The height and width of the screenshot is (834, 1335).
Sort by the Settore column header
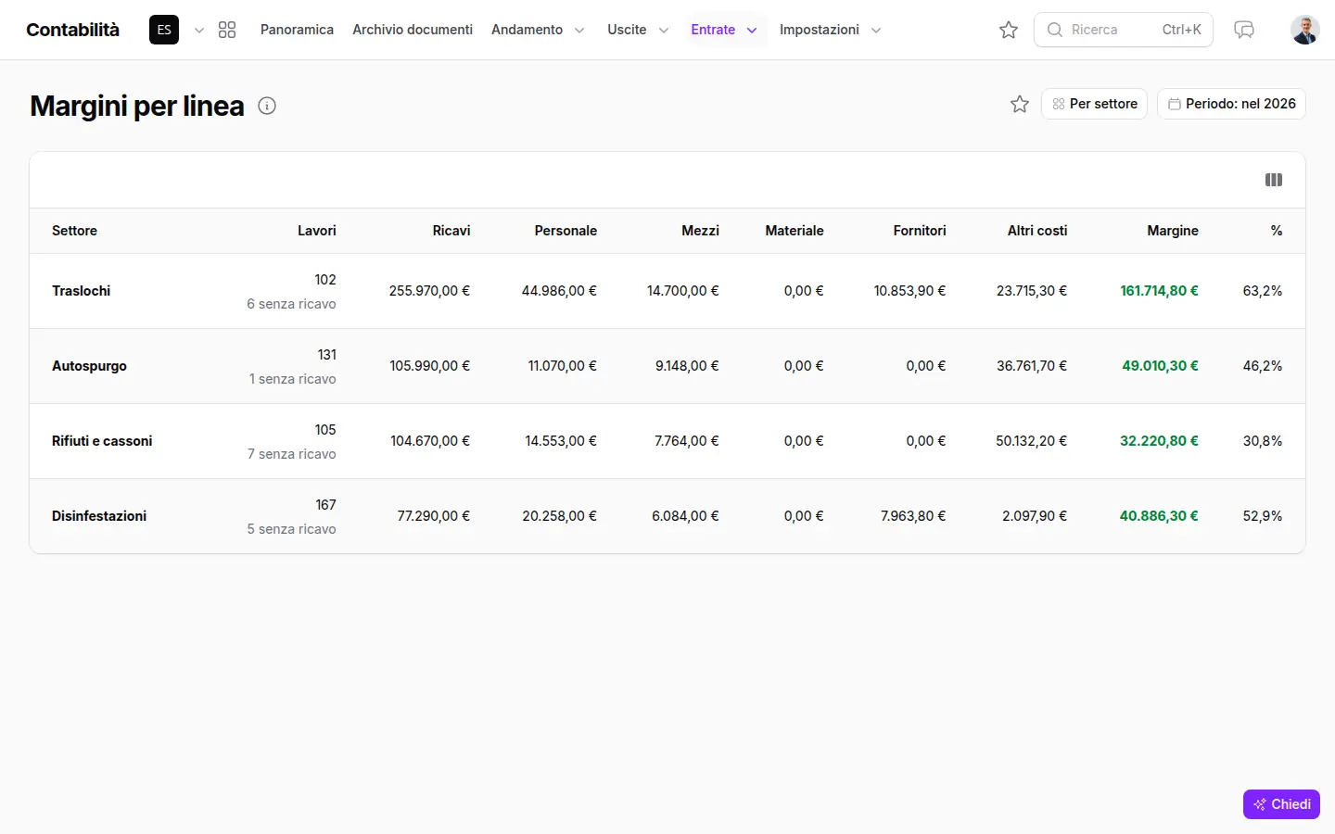tap(74, 231)
